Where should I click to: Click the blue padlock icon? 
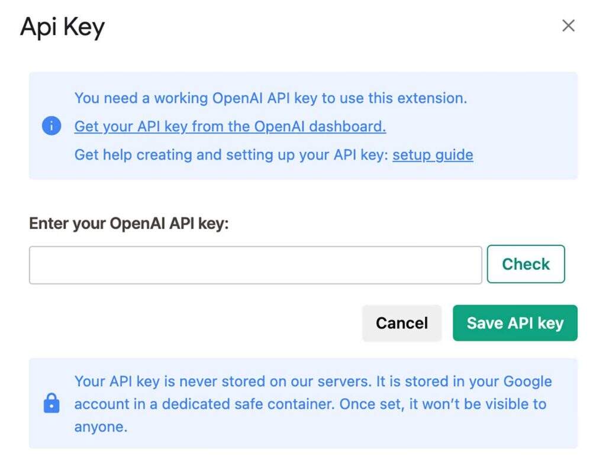pyautogui.click(x=51, y=404)
